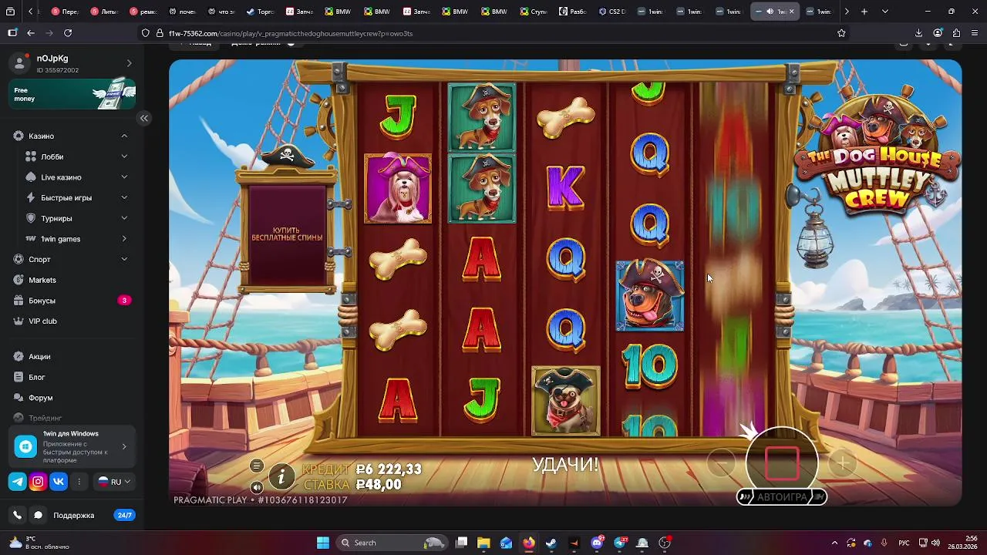Image resolution: width=987 pixels, height=555 pixels.
Task: Expand the Быстрые игры submenu
Action: (124, 197)
